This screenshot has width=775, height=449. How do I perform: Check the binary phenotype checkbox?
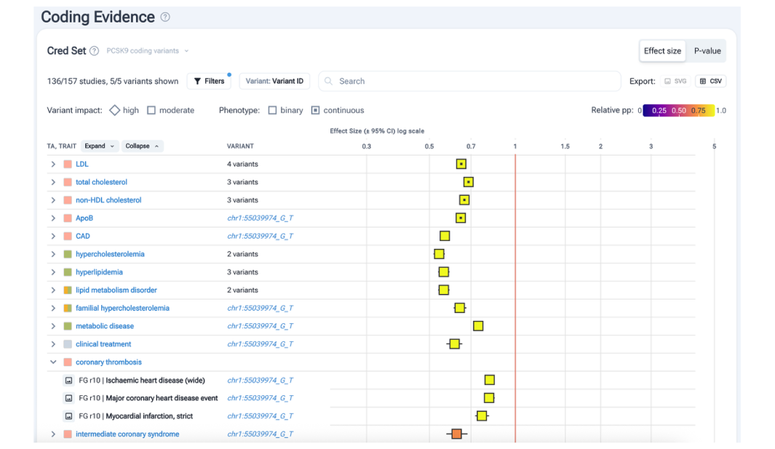click(272, 111)
